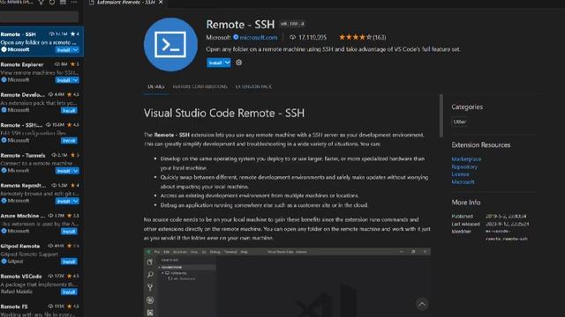Open the Repository resource link
The height and width of the screenshot is (317, 565).
[x=464, y=166]
